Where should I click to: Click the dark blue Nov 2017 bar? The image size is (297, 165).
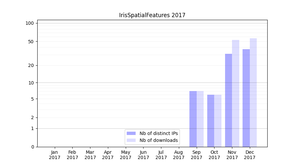pos(228,100)
